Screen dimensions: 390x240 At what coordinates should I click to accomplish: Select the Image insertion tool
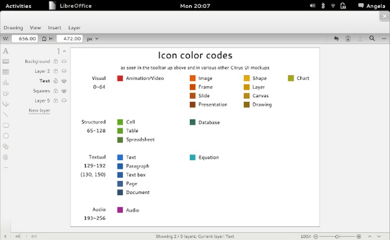6,61
